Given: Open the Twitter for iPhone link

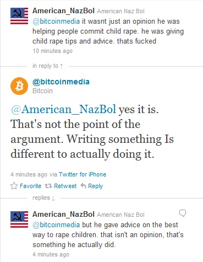Looking at the screenshot, I should tap(83, 174).
